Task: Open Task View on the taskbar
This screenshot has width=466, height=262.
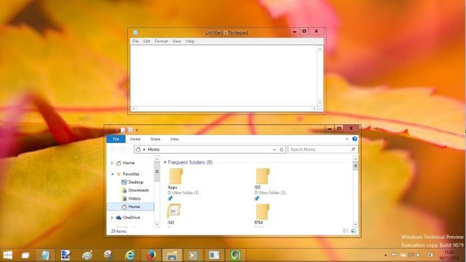Action: [26, 255]
